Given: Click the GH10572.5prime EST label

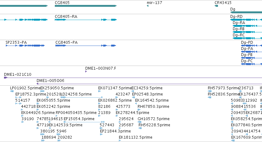Looking at the screenshot, I should [x=154, y=119].
